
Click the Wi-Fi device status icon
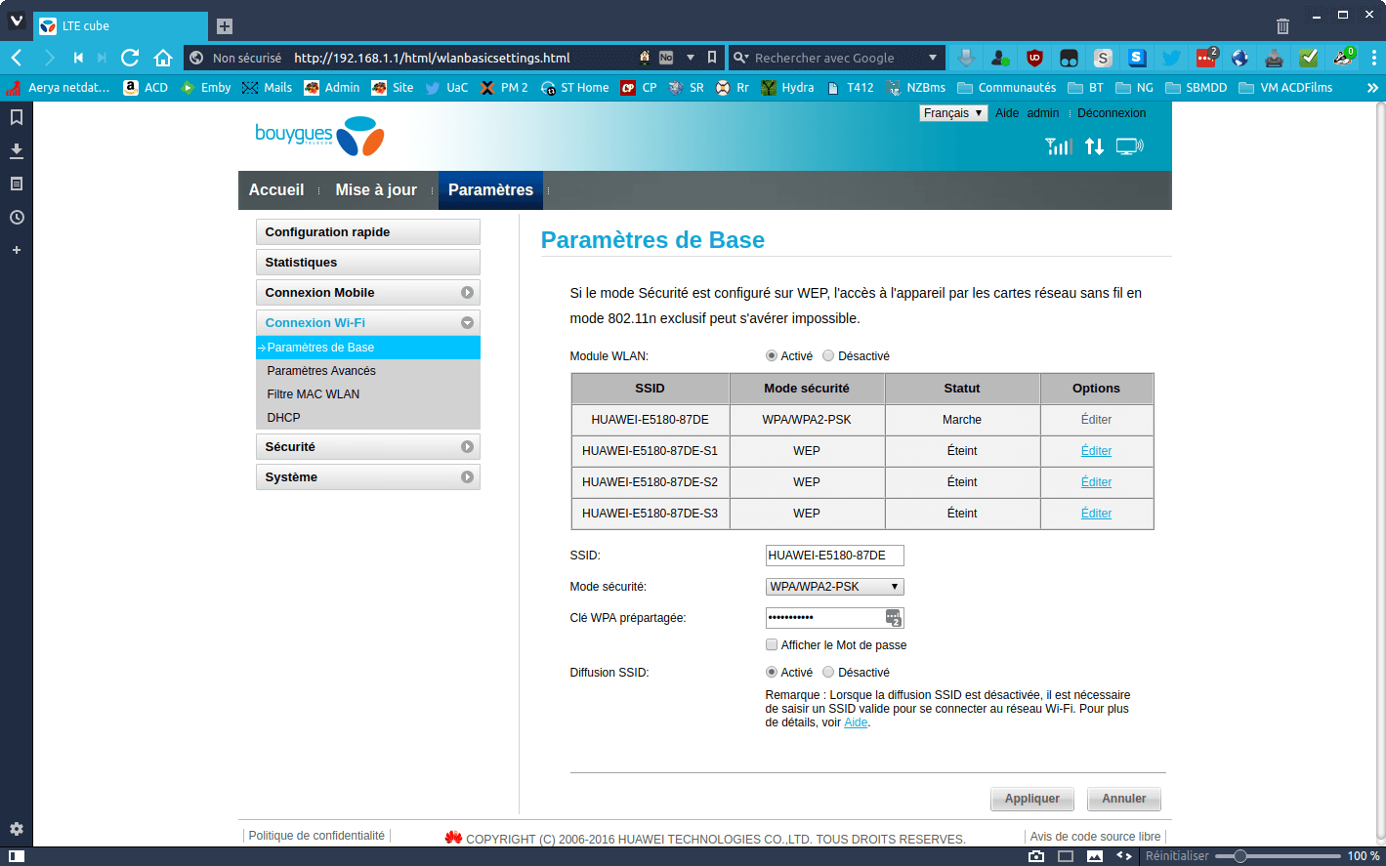(1130, 146)
